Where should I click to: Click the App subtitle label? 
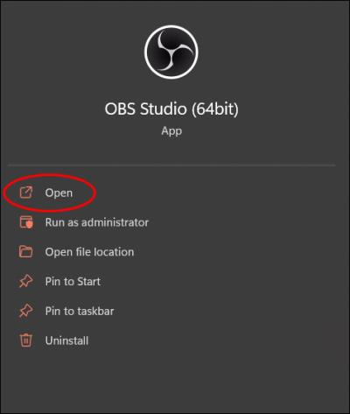click(171, 131)
